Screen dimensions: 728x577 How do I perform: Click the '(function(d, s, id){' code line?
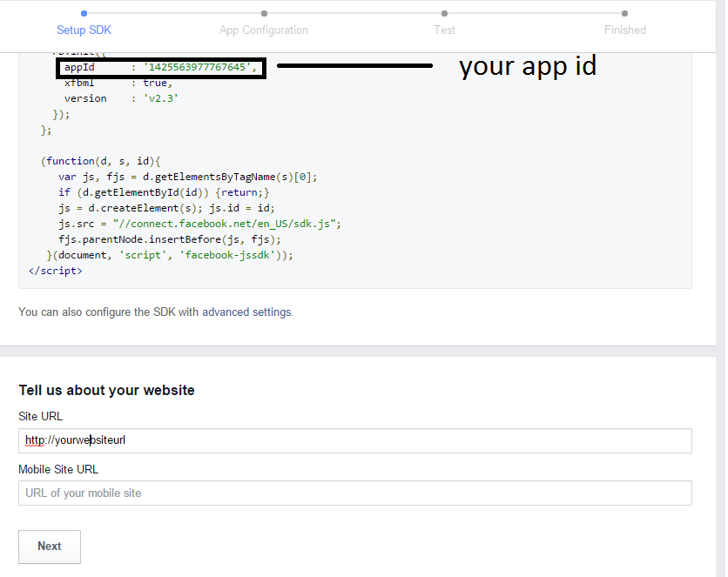(101, 161)
